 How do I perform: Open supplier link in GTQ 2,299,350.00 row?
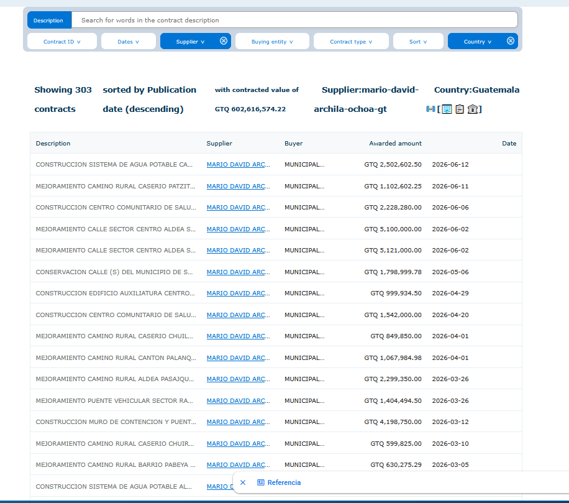click(238, 379)
